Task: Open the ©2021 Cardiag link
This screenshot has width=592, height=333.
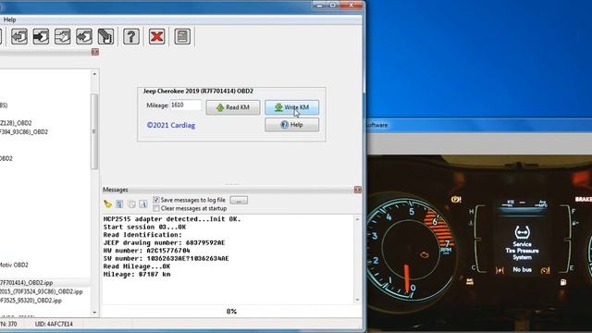Action: (x=170, y=125)
